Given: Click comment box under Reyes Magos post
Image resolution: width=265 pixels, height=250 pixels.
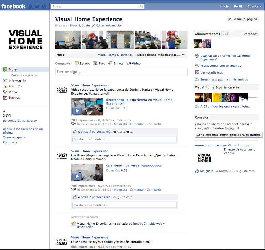Looking at the screenshot, I should coord(125,205).
